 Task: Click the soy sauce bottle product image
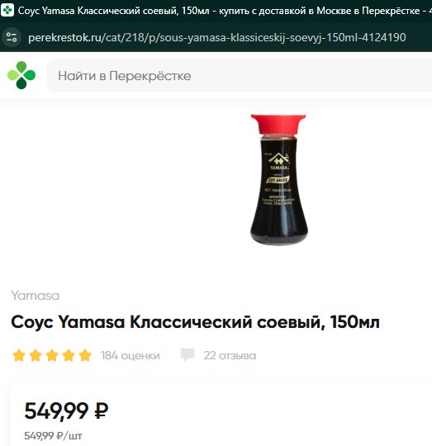[278, 180]
